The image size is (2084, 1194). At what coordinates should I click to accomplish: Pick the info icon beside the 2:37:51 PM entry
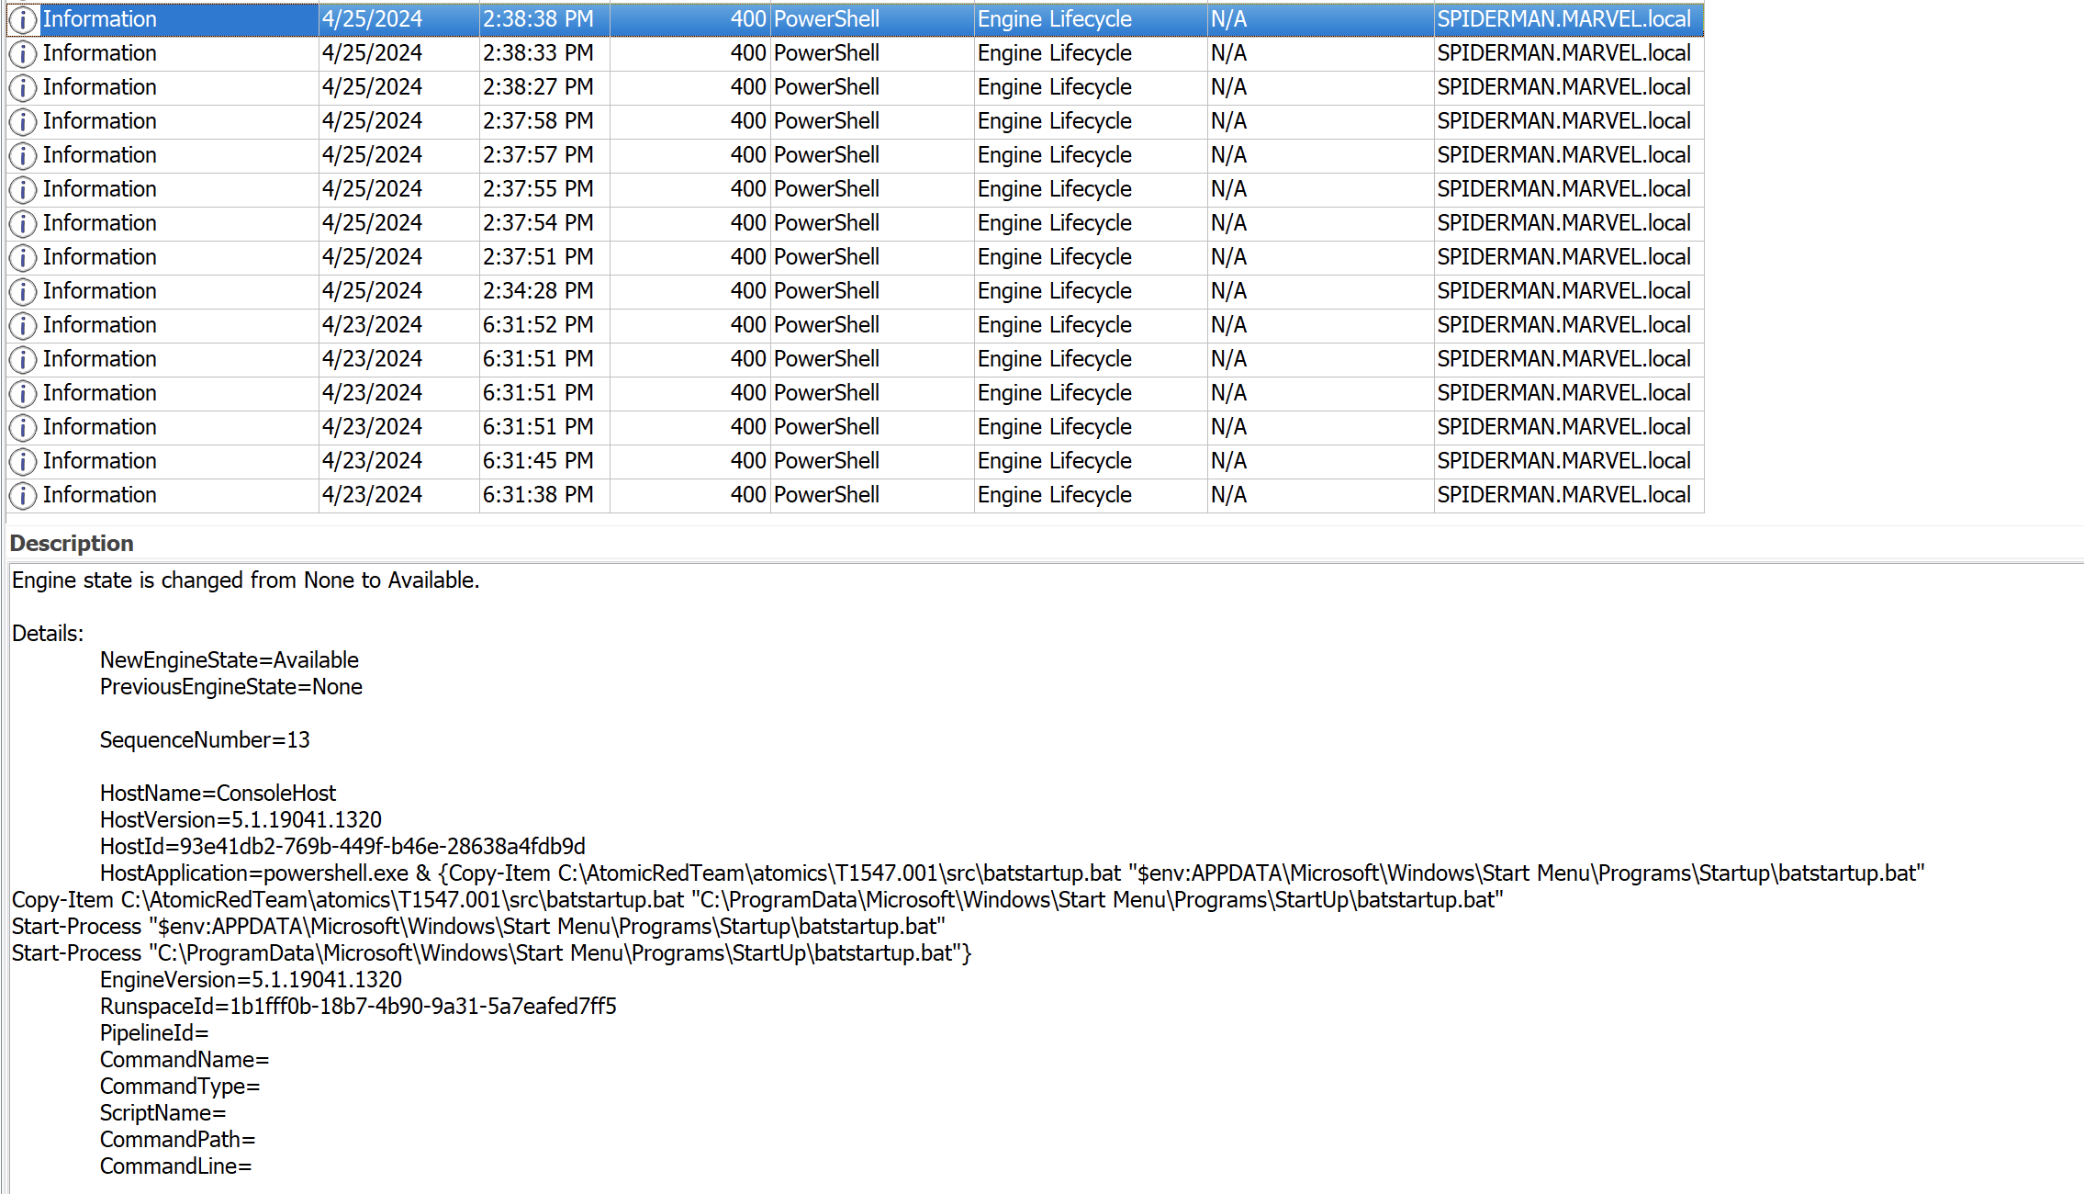[x=23, y=257]
